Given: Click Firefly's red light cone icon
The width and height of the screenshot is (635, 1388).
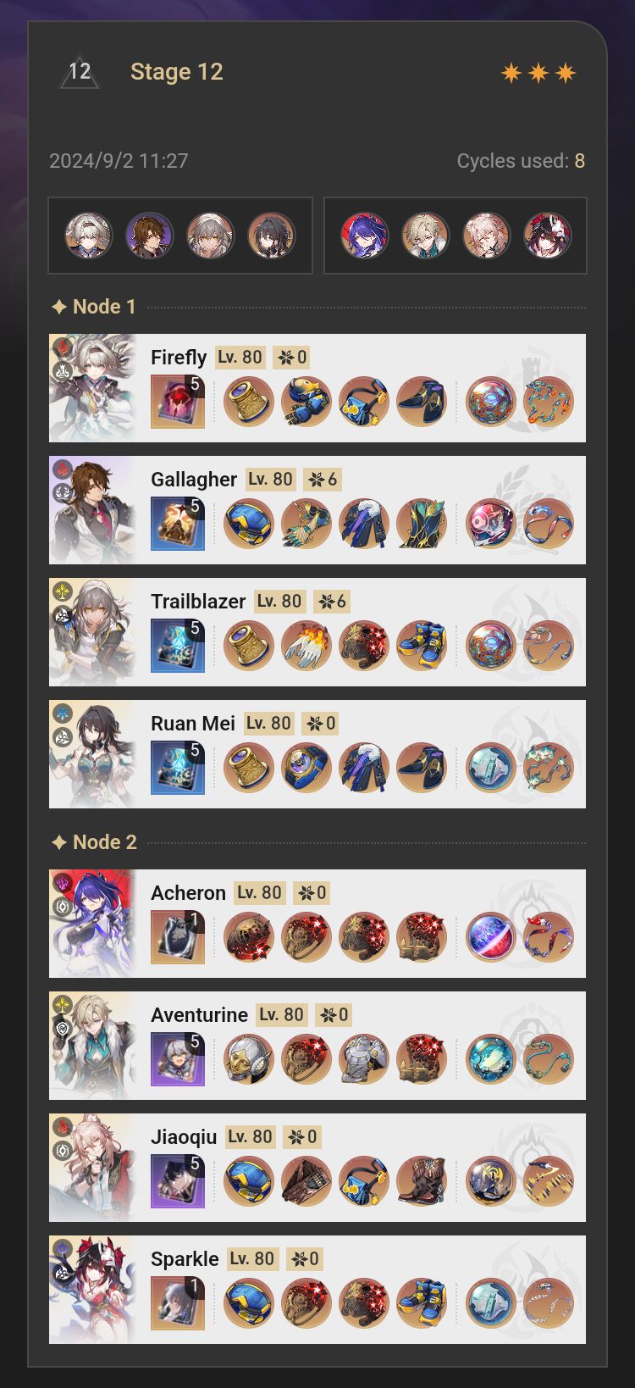Looking at the screenshot, I should tap(178, 402).
